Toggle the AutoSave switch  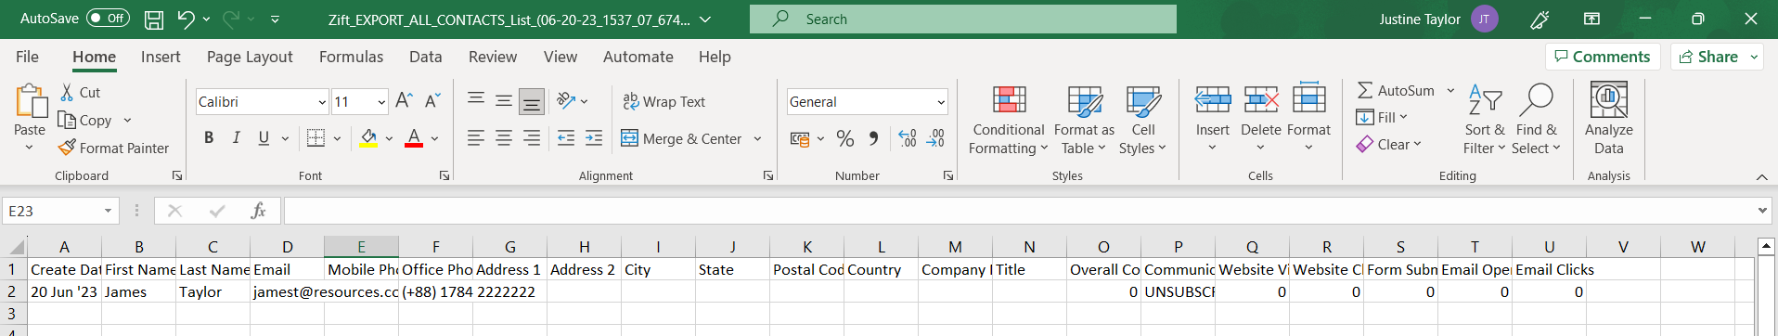point(108,19)
